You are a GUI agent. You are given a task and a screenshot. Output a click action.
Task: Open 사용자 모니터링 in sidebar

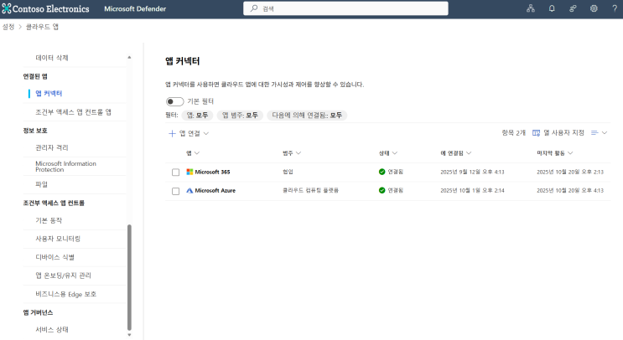point(58,239)
